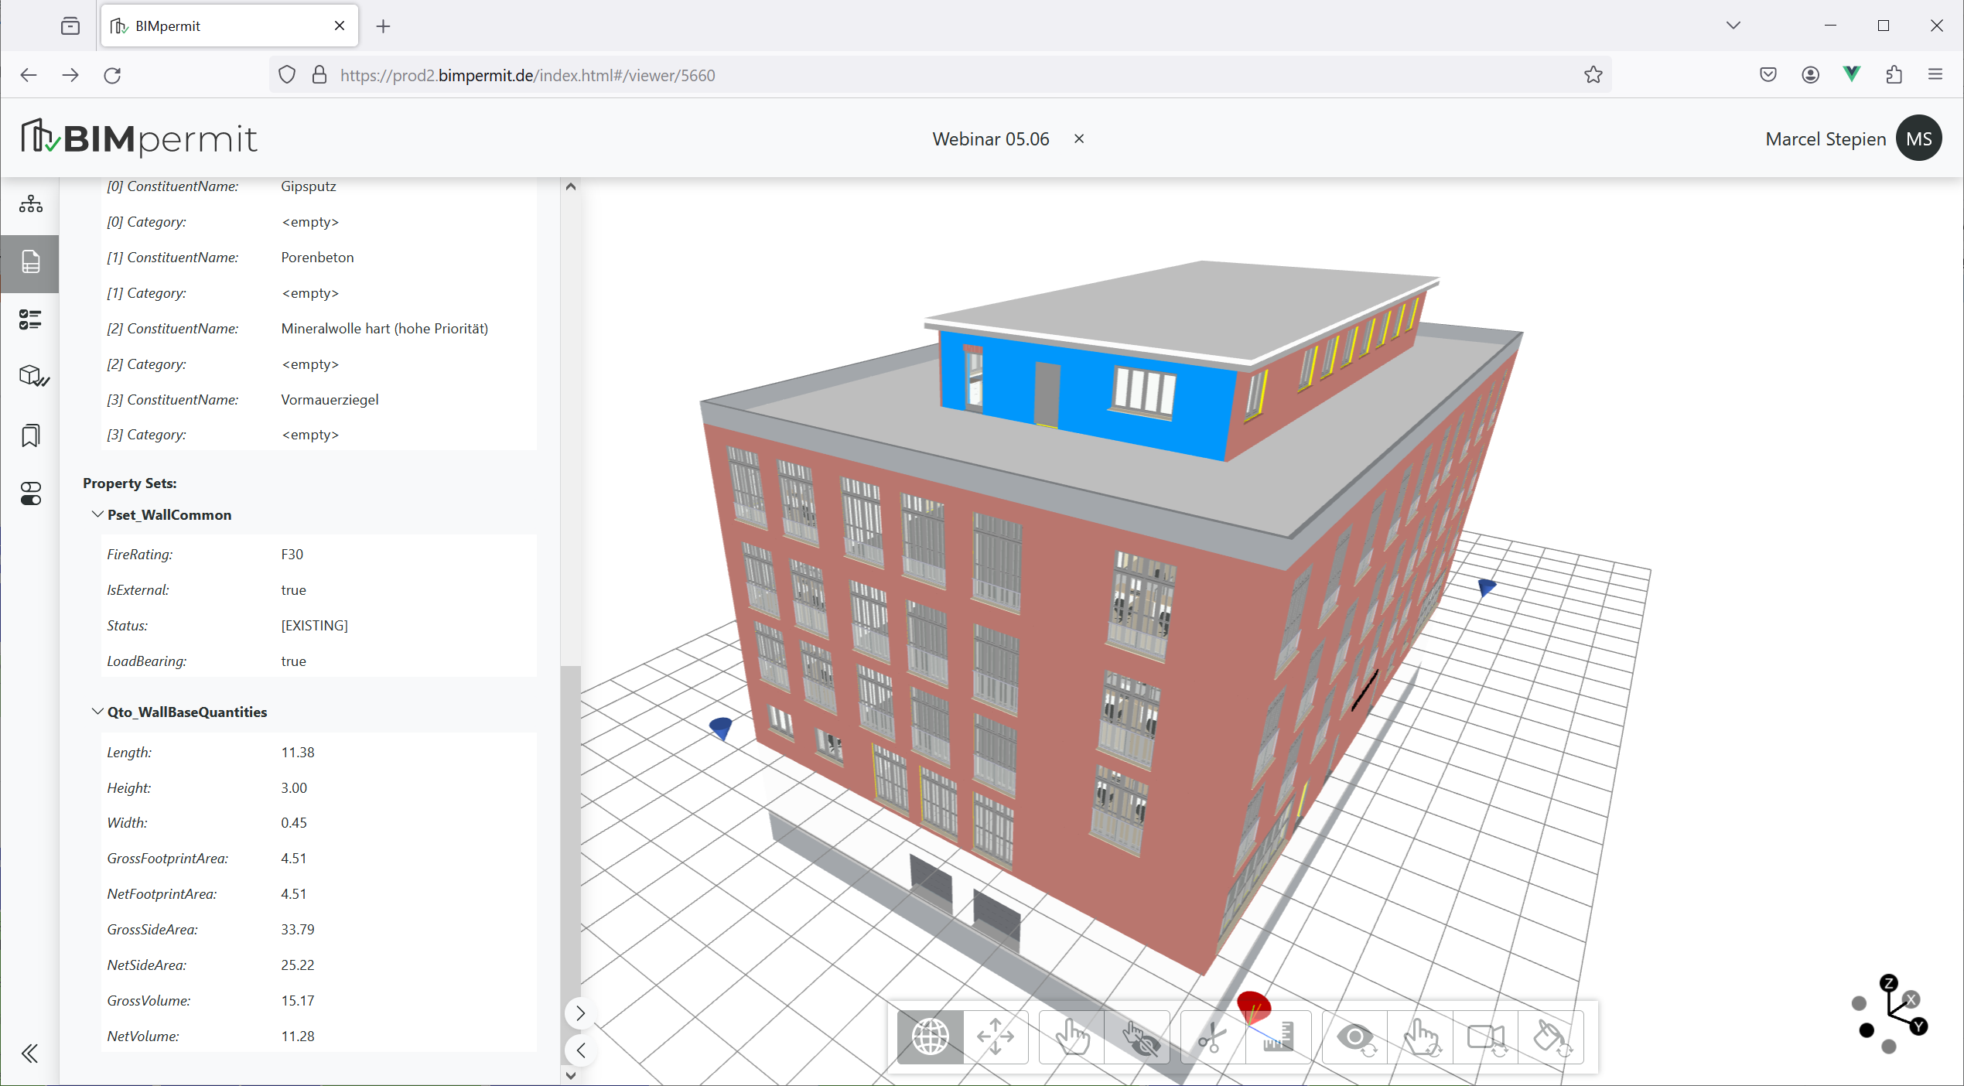The width and height of the screenshot is (1964, 1086).
Task: Click the Status value [EXISTING]
Action: point(315,626)
